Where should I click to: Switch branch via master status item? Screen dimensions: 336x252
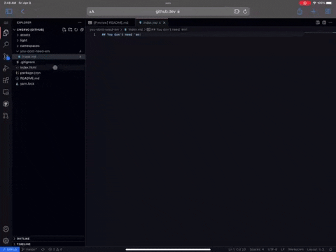pyautogui.click(x=29, y=249)
